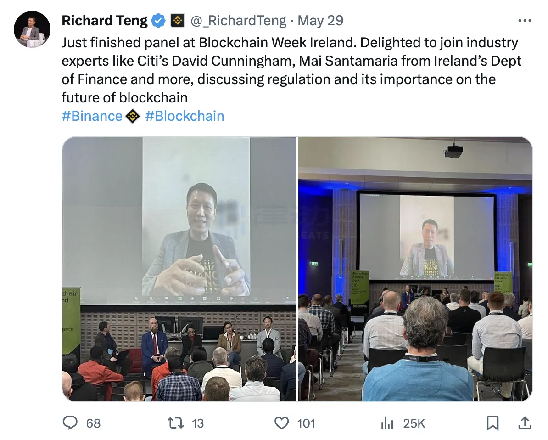Click the #Binance hashtag
Image resolution: width=548 pixels, height=440 pixels.
(92, 116)
